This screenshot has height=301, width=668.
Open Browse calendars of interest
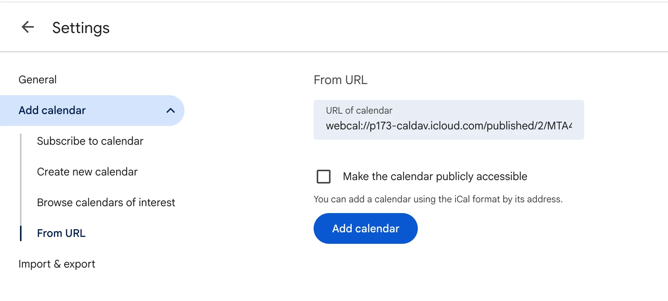106,203
